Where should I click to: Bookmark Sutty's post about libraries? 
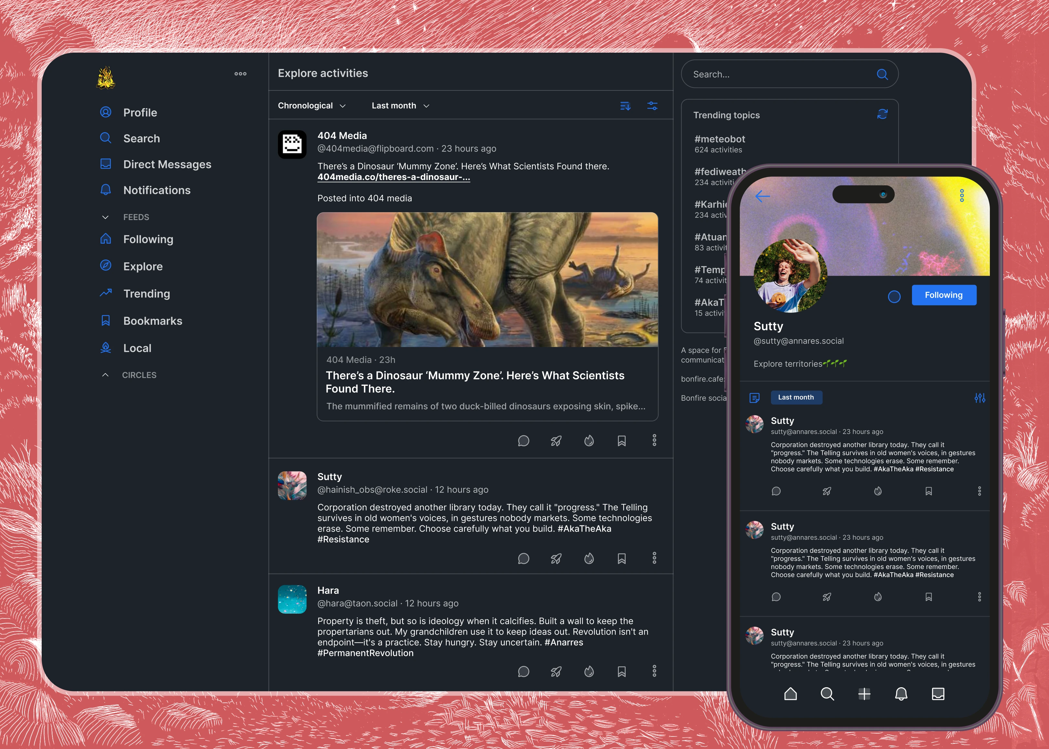(x=621, y=559)
